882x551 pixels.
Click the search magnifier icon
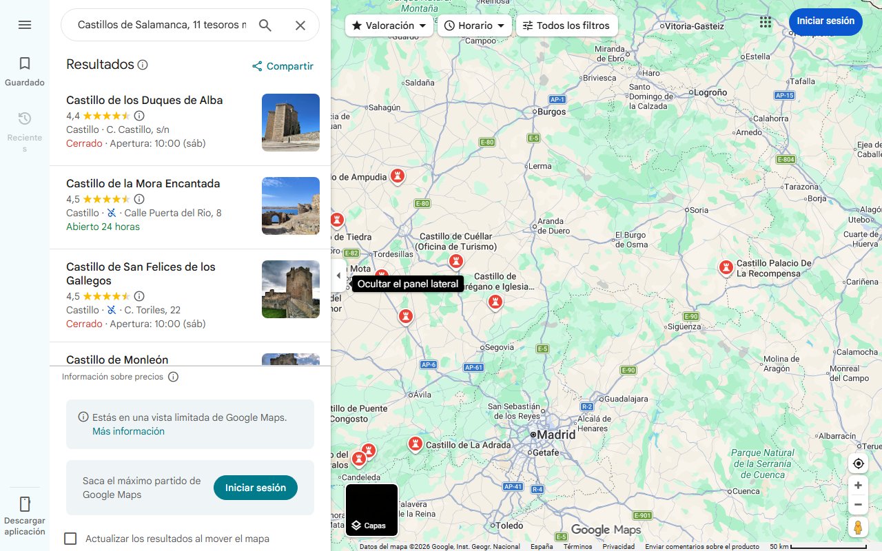click(x=265, y=25)
